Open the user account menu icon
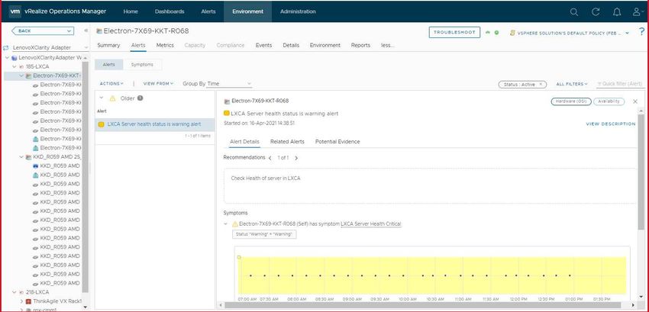The height and width of the screenshot is (312, 649). tap(638, 12)
